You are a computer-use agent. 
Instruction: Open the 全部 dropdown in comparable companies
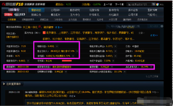pos(141,33)
